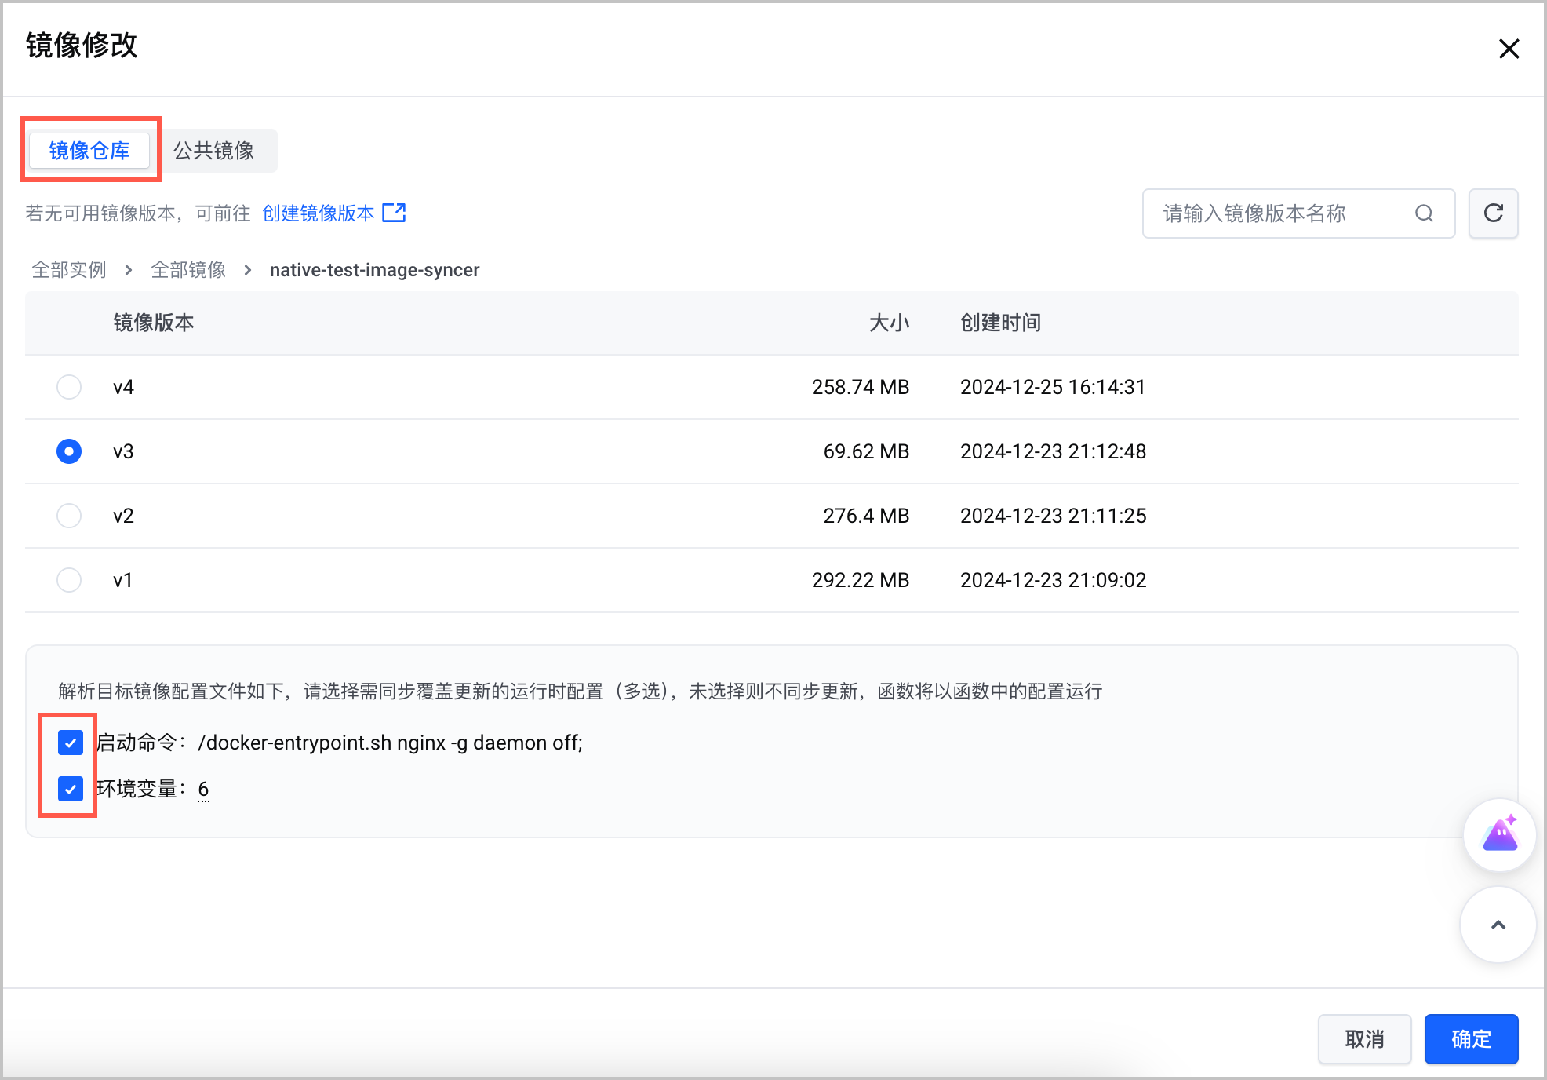
Task: Click the back-to-top arrow button
Action: [x=1498, y=925]
